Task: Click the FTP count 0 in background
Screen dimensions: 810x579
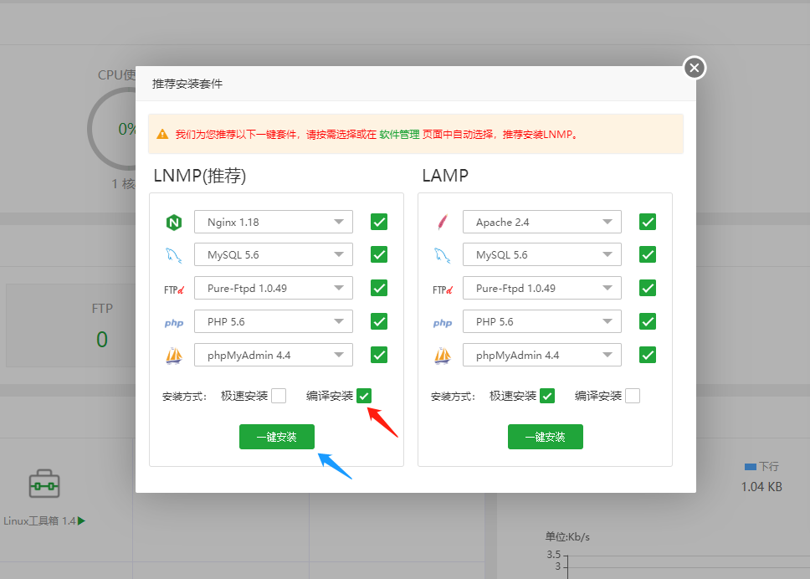Action: pos(102,340)
